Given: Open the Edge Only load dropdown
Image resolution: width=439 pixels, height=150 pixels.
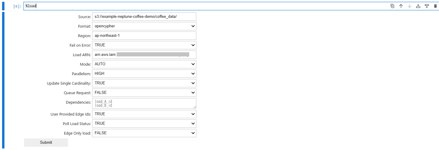Looking at the screenshot, I should (x=144, y=133).
